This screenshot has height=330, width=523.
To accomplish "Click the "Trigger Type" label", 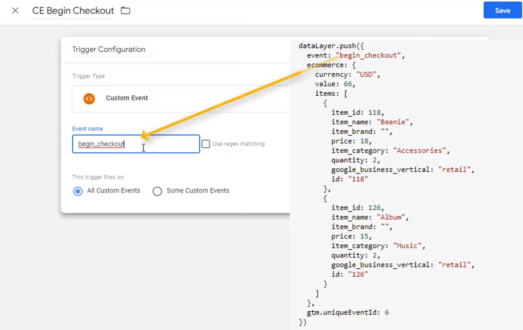I will [88, 76].
